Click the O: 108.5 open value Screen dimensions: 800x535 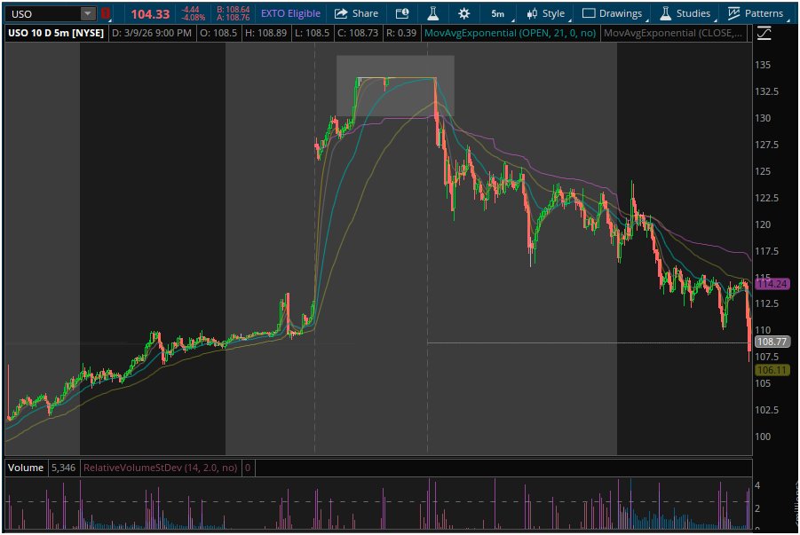218,33
